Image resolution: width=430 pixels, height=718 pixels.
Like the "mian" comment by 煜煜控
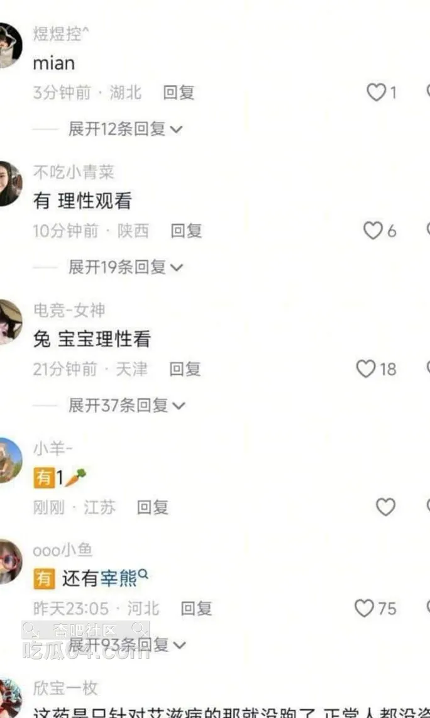tap(377, 92)
